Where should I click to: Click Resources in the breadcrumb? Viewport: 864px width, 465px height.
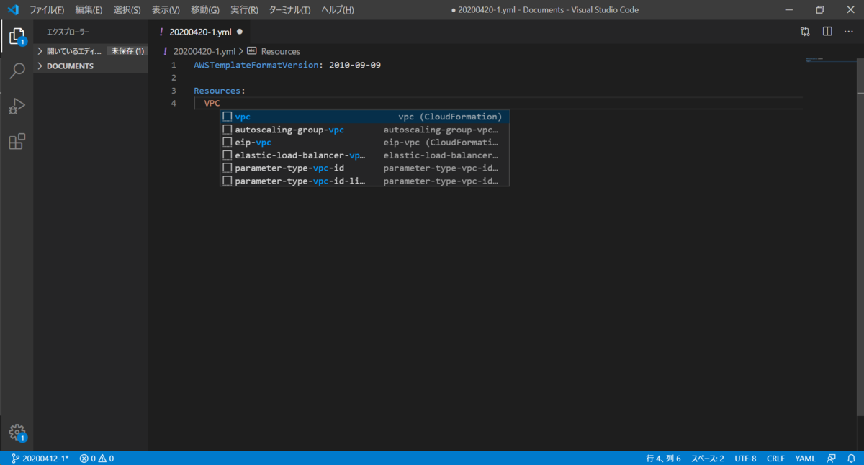(280, 51)
